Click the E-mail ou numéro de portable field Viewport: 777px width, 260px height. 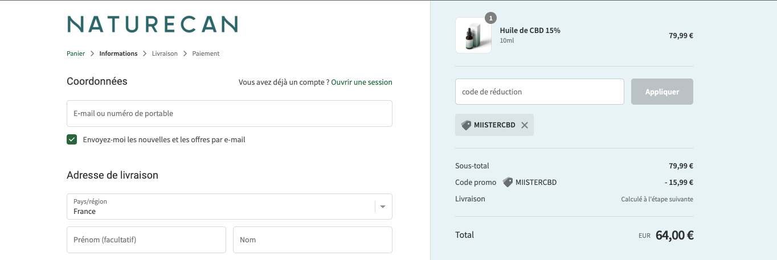tap(230, 113)
